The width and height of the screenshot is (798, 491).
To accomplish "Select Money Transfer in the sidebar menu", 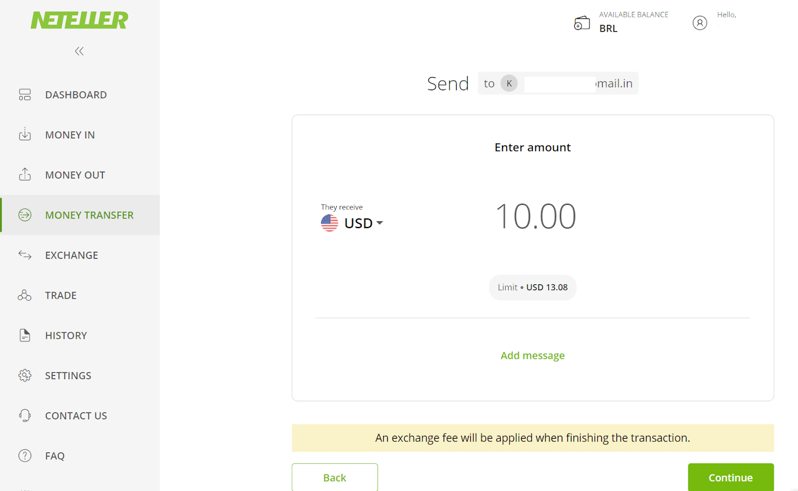I will point(89,215).
